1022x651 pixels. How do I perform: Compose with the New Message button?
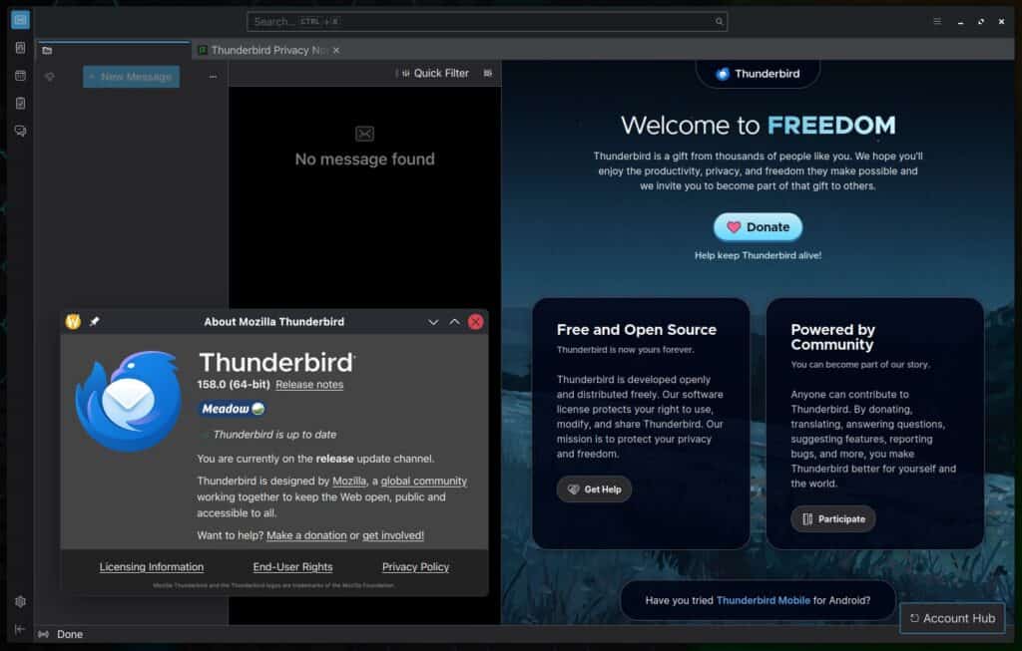click(131, 77)
